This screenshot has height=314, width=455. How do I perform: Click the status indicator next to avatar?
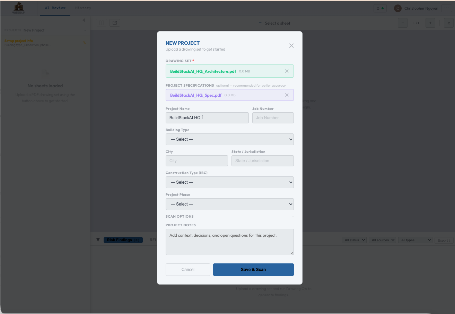coord(380,8)
